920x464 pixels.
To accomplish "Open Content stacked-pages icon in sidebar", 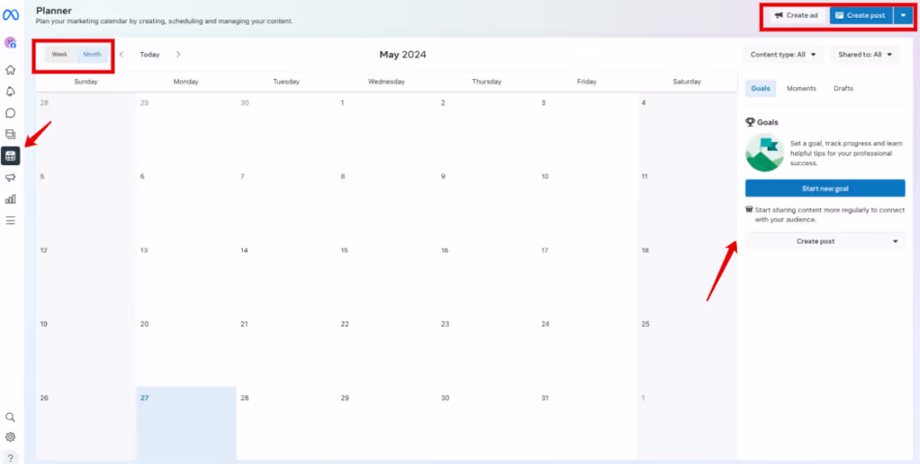I will [10, 135].
